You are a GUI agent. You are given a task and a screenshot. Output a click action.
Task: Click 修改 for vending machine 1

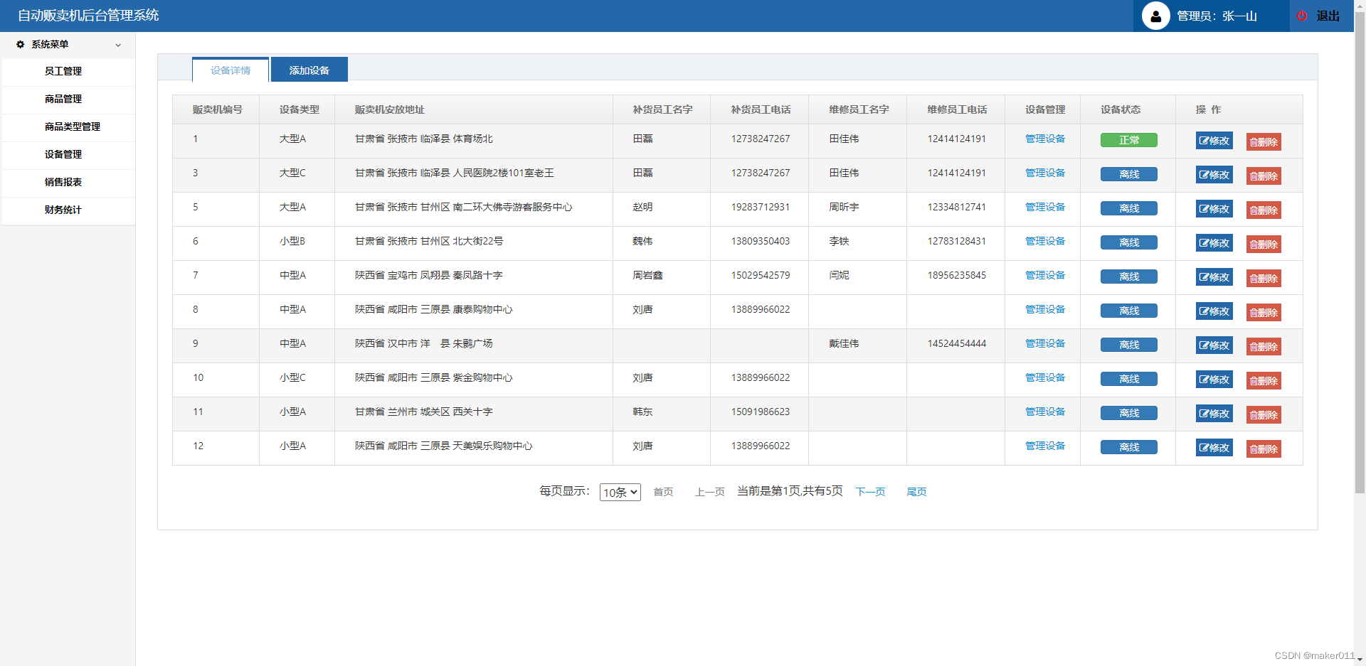1214,141
